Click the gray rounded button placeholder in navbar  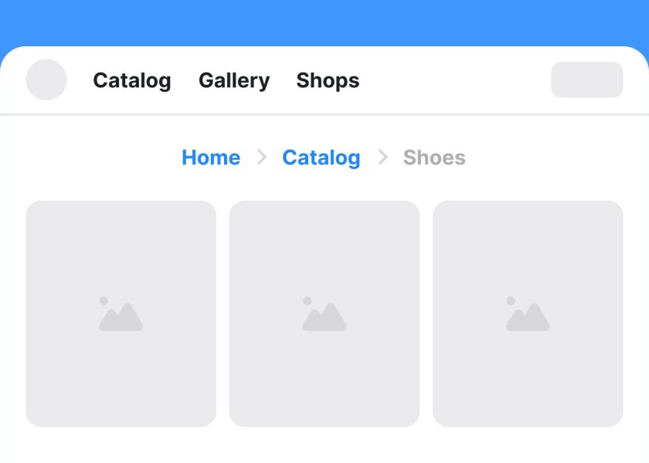tap(587, 79)
